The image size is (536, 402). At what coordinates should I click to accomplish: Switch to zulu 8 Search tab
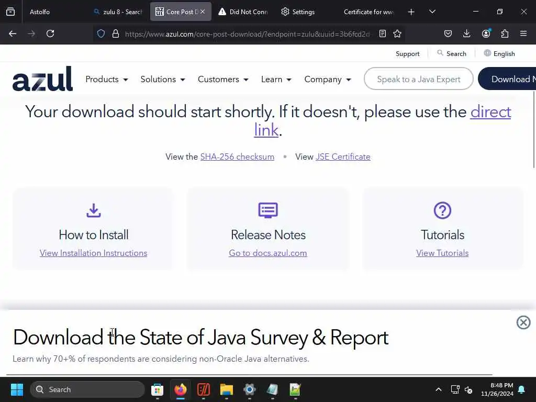point(118,12)
